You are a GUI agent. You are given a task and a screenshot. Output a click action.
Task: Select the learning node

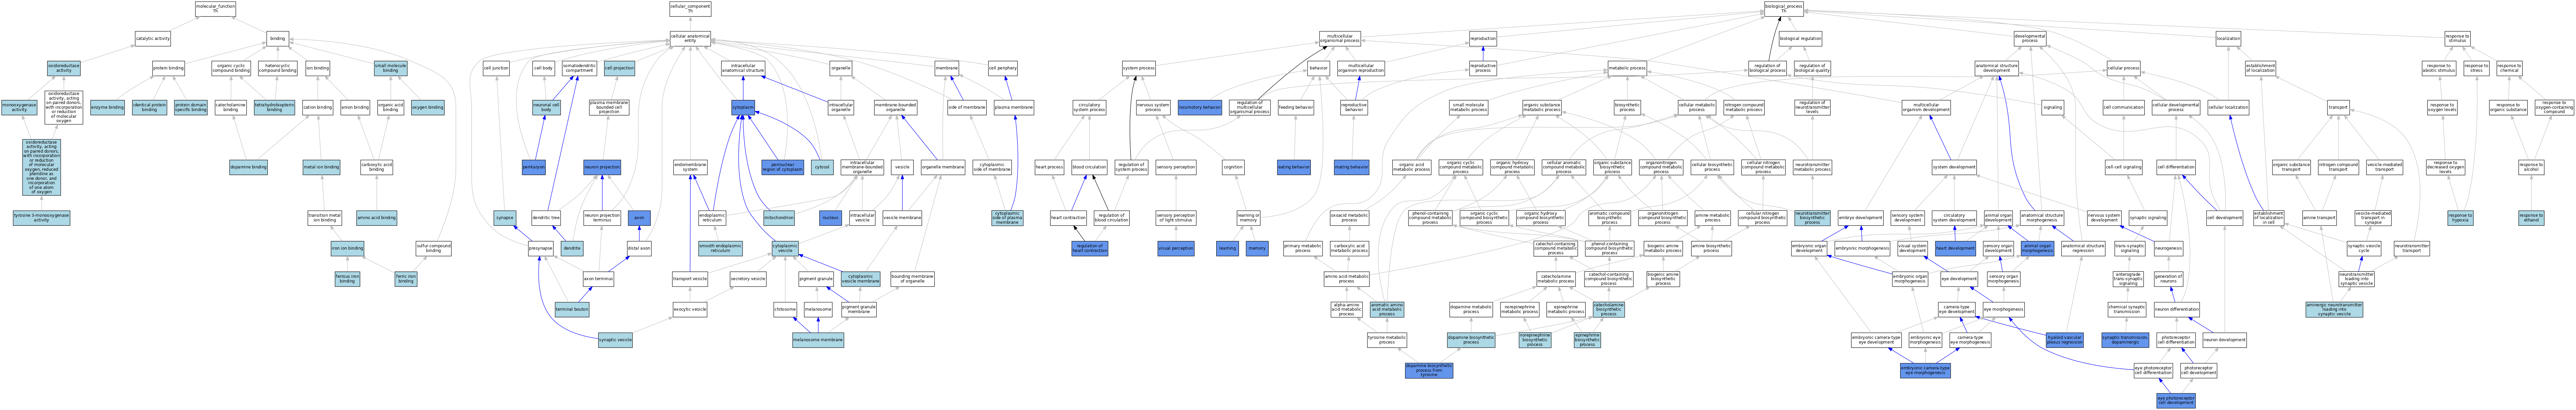[x=1227, y=248]
